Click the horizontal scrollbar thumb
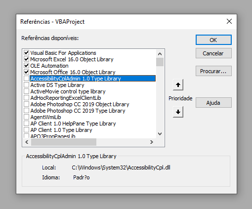252x209 pixels. click(x=64, y=142)
